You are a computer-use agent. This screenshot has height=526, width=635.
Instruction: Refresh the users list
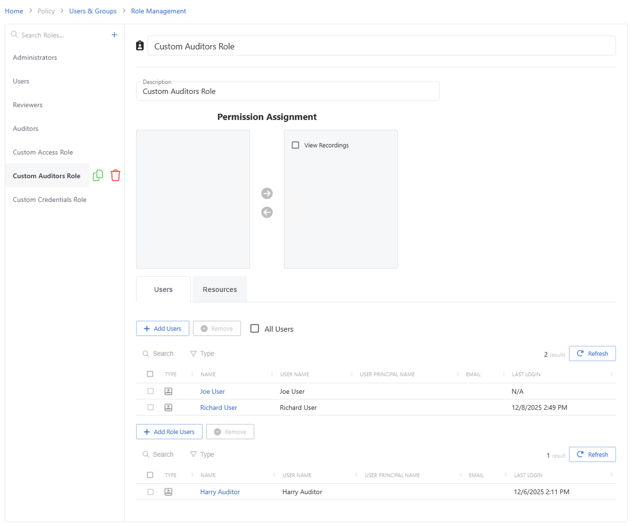pyautogui.click(x=592, y=353)
